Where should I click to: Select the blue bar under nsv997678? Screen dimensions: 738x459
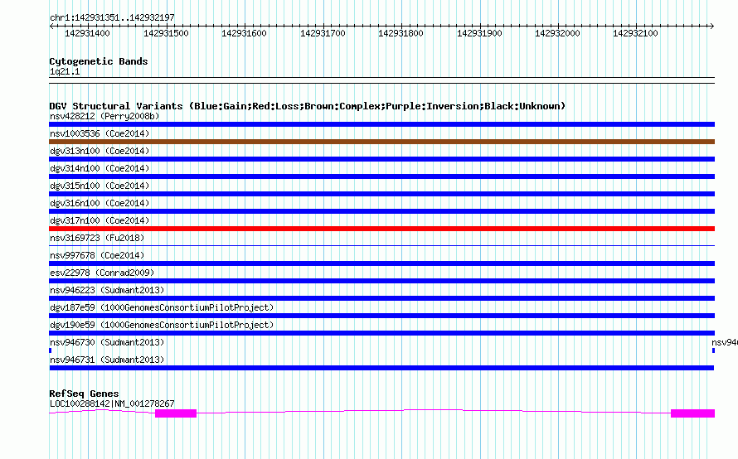(381, 263)
